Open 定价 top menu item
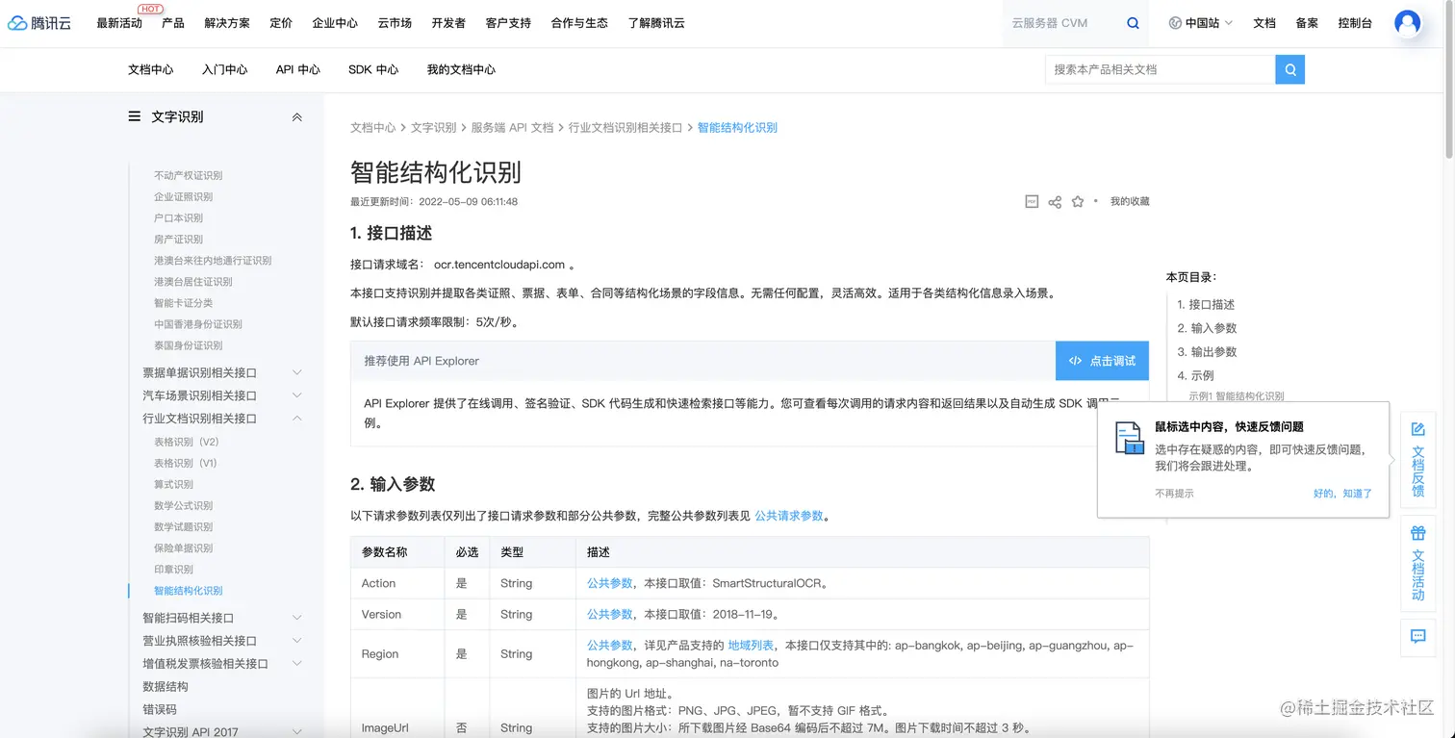 click(x=281, y=23)
